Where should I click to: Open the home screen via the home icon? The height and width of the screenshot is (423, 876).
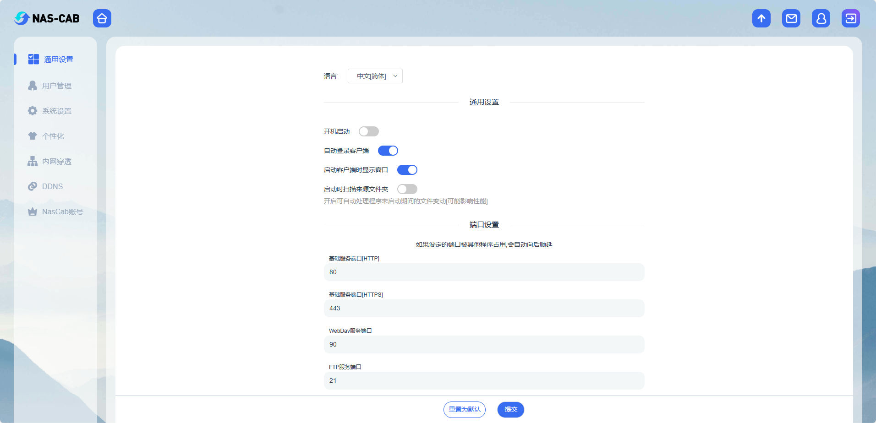coord(102,18)
